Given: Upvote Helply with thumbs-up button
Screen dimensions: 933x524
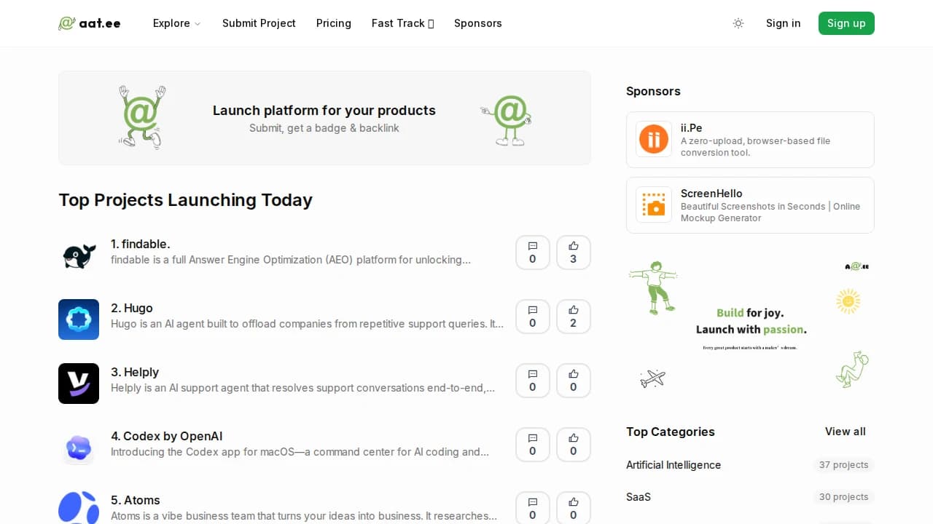Looking at the screenshot, I should [574, 381].
